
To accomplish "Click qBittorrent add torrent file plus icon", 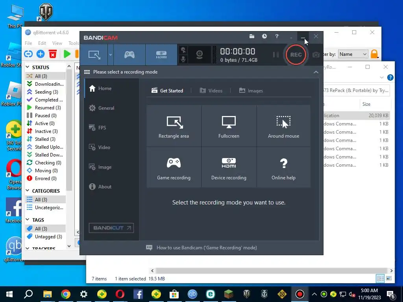I will [x=41, y=54].
